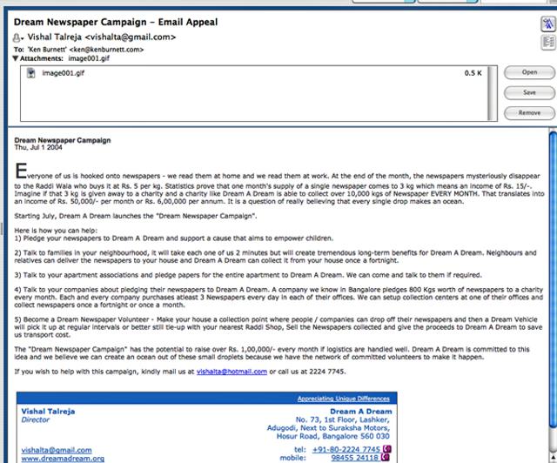Click call icon next to mobile number
The width and height of the screenshot is (557, 463).
tap(387, 458)
